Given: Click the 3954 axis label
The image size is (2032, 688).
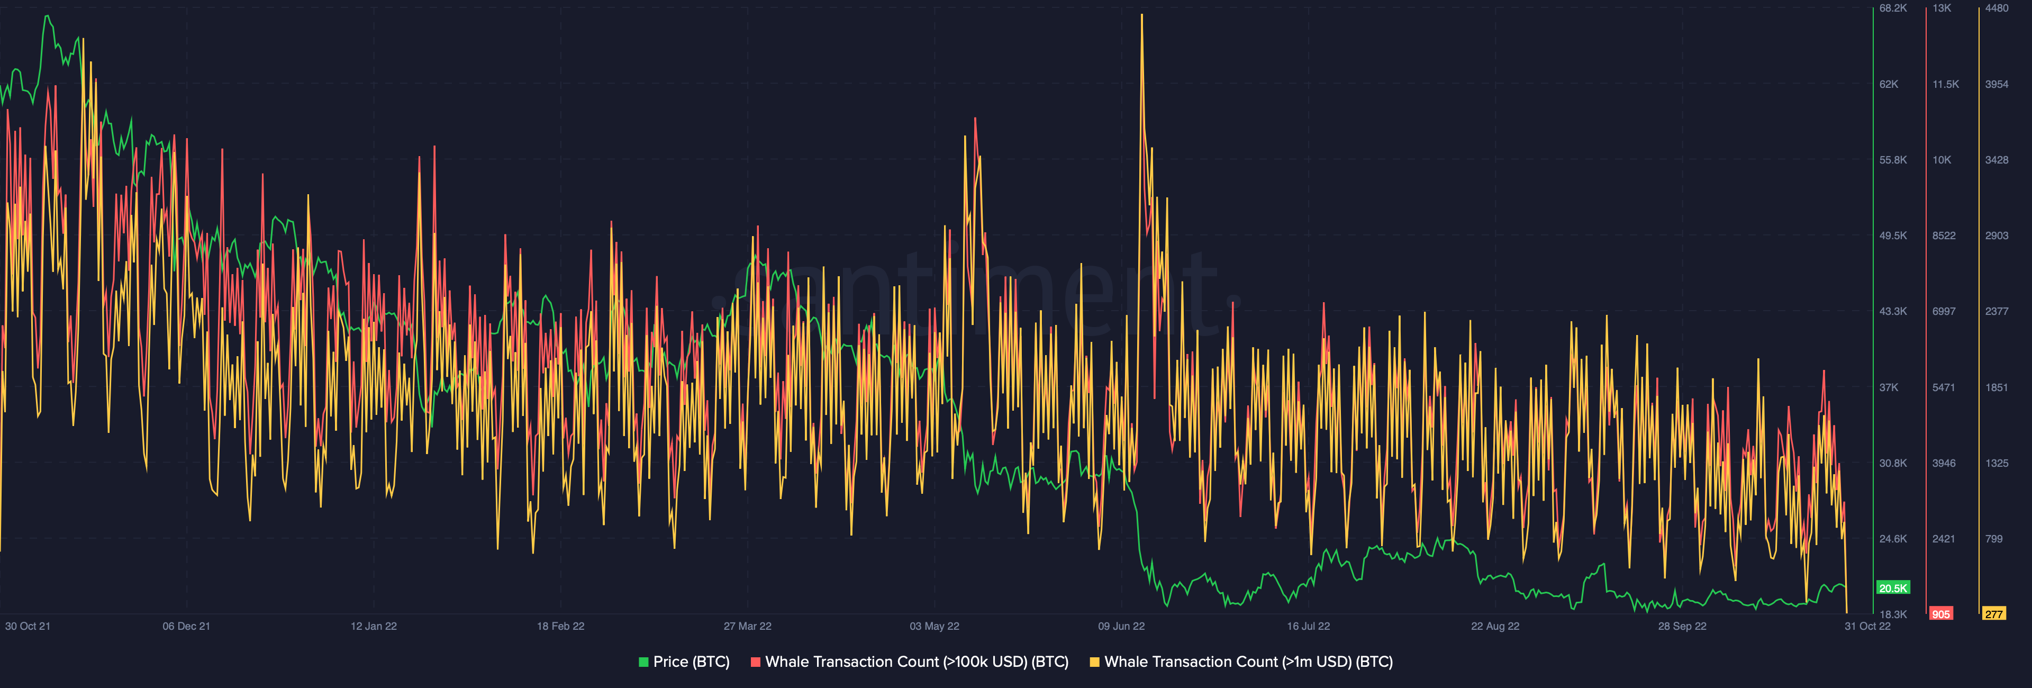Looking at the screenshot, I should click(1997, 85).
